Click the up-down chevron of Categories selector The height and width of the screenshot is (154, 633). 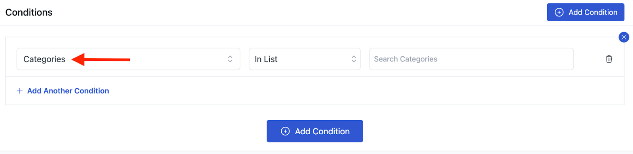tap(230, 59)
